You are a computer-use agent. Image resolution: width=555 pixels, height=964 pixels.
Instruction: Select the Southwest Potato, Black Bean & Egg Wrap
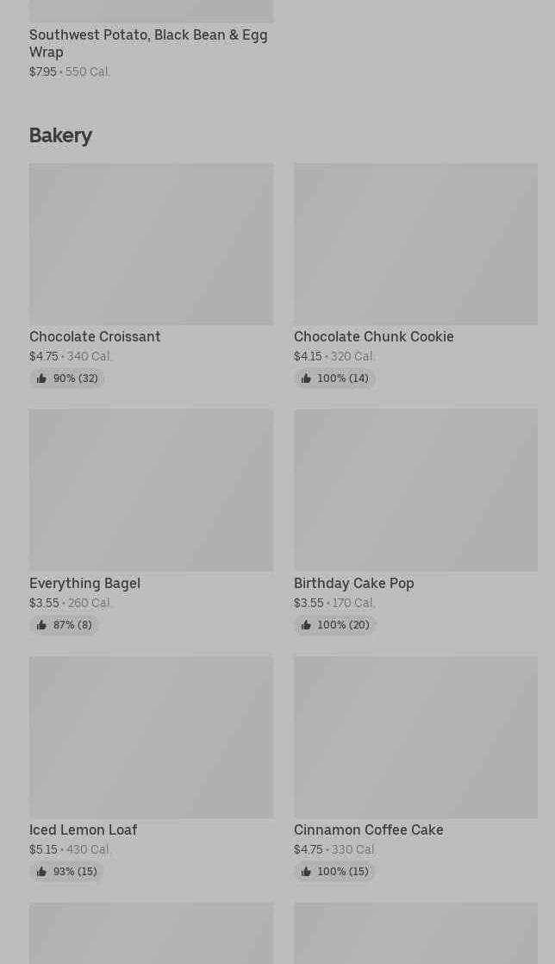(x=148, y=43)
